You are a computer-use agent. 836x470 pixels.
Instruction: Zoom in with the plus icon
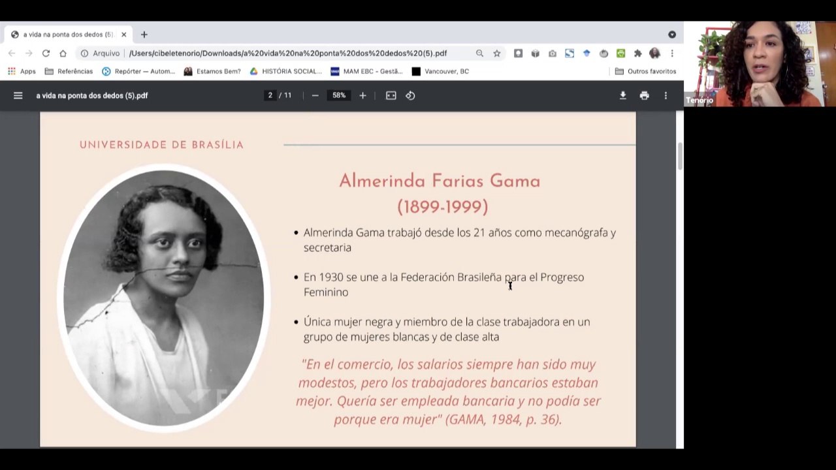(362, 95)
